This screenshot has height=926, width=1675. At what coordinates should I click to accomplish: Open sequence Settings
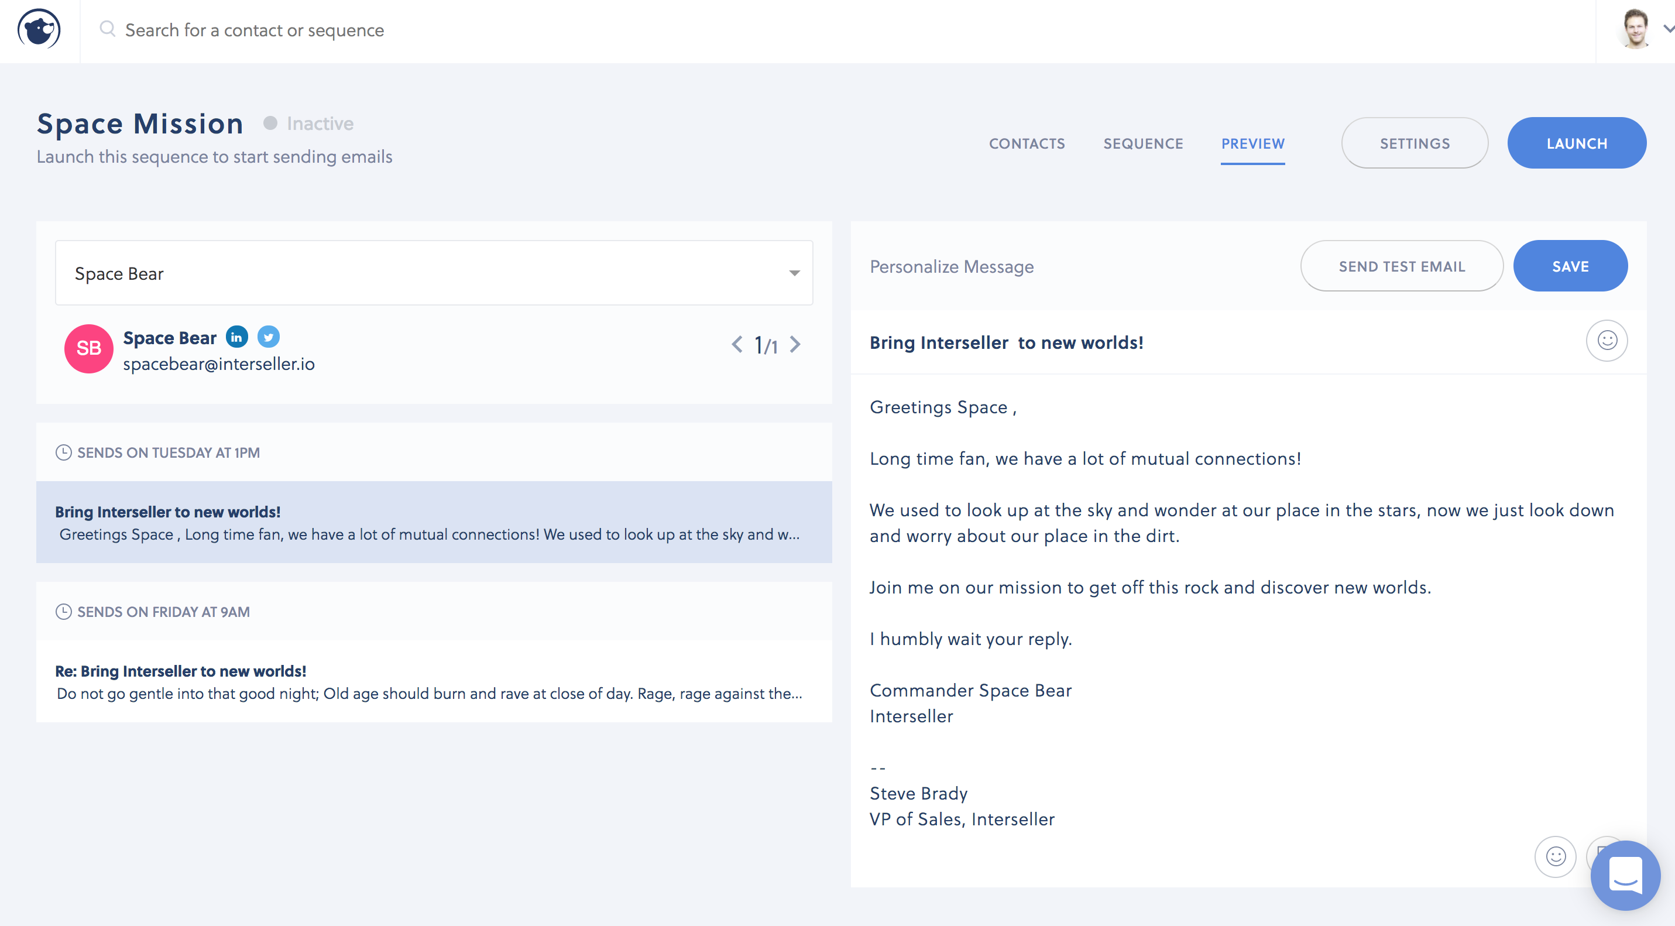tap(1415, 143)
